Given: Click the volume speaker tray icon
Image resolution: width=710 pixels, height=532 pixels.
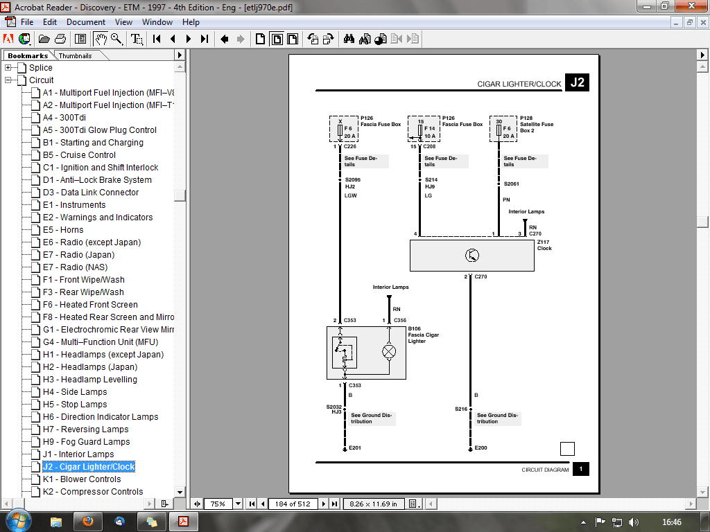Looking at the screenshot, I should [x=634, y=522].
